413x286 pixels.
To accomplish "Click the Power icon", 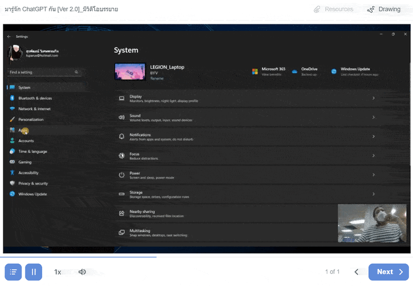I will (121, 175).
